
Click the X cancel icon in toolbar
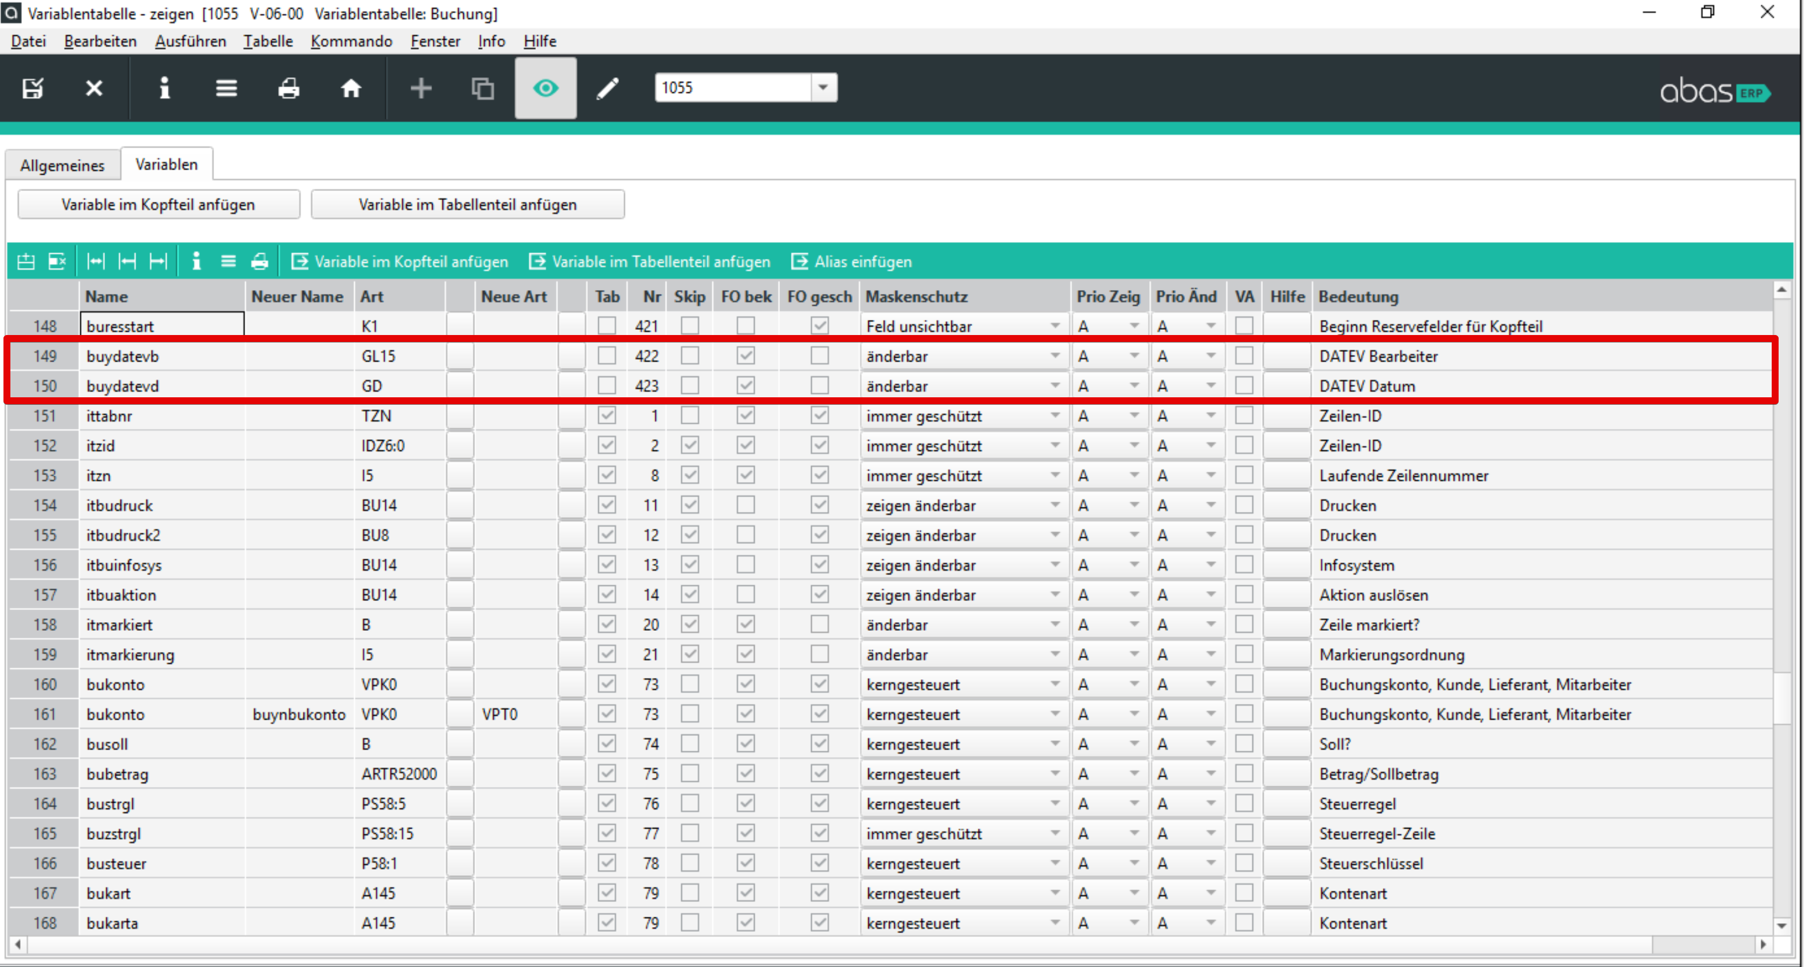(x=94, y=88)
